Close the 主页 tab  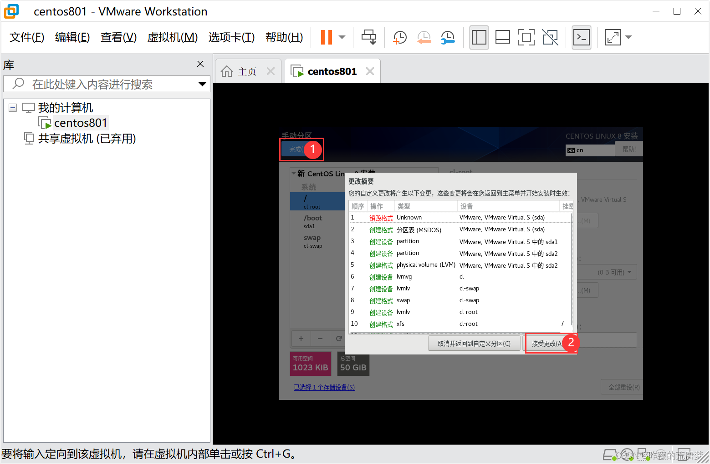[x=271, y=71]
